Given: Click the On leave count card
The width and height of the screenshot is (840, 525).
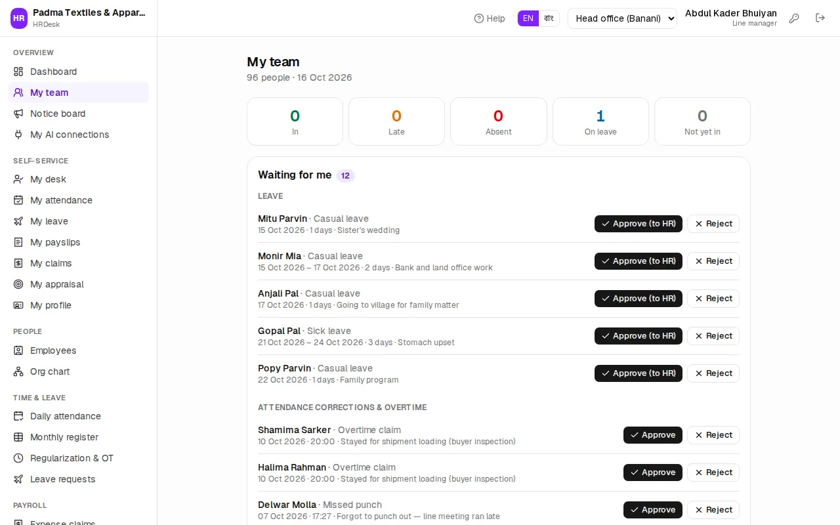Looking at the screenshot, I should pyautogui.click(x=600, y=121).
